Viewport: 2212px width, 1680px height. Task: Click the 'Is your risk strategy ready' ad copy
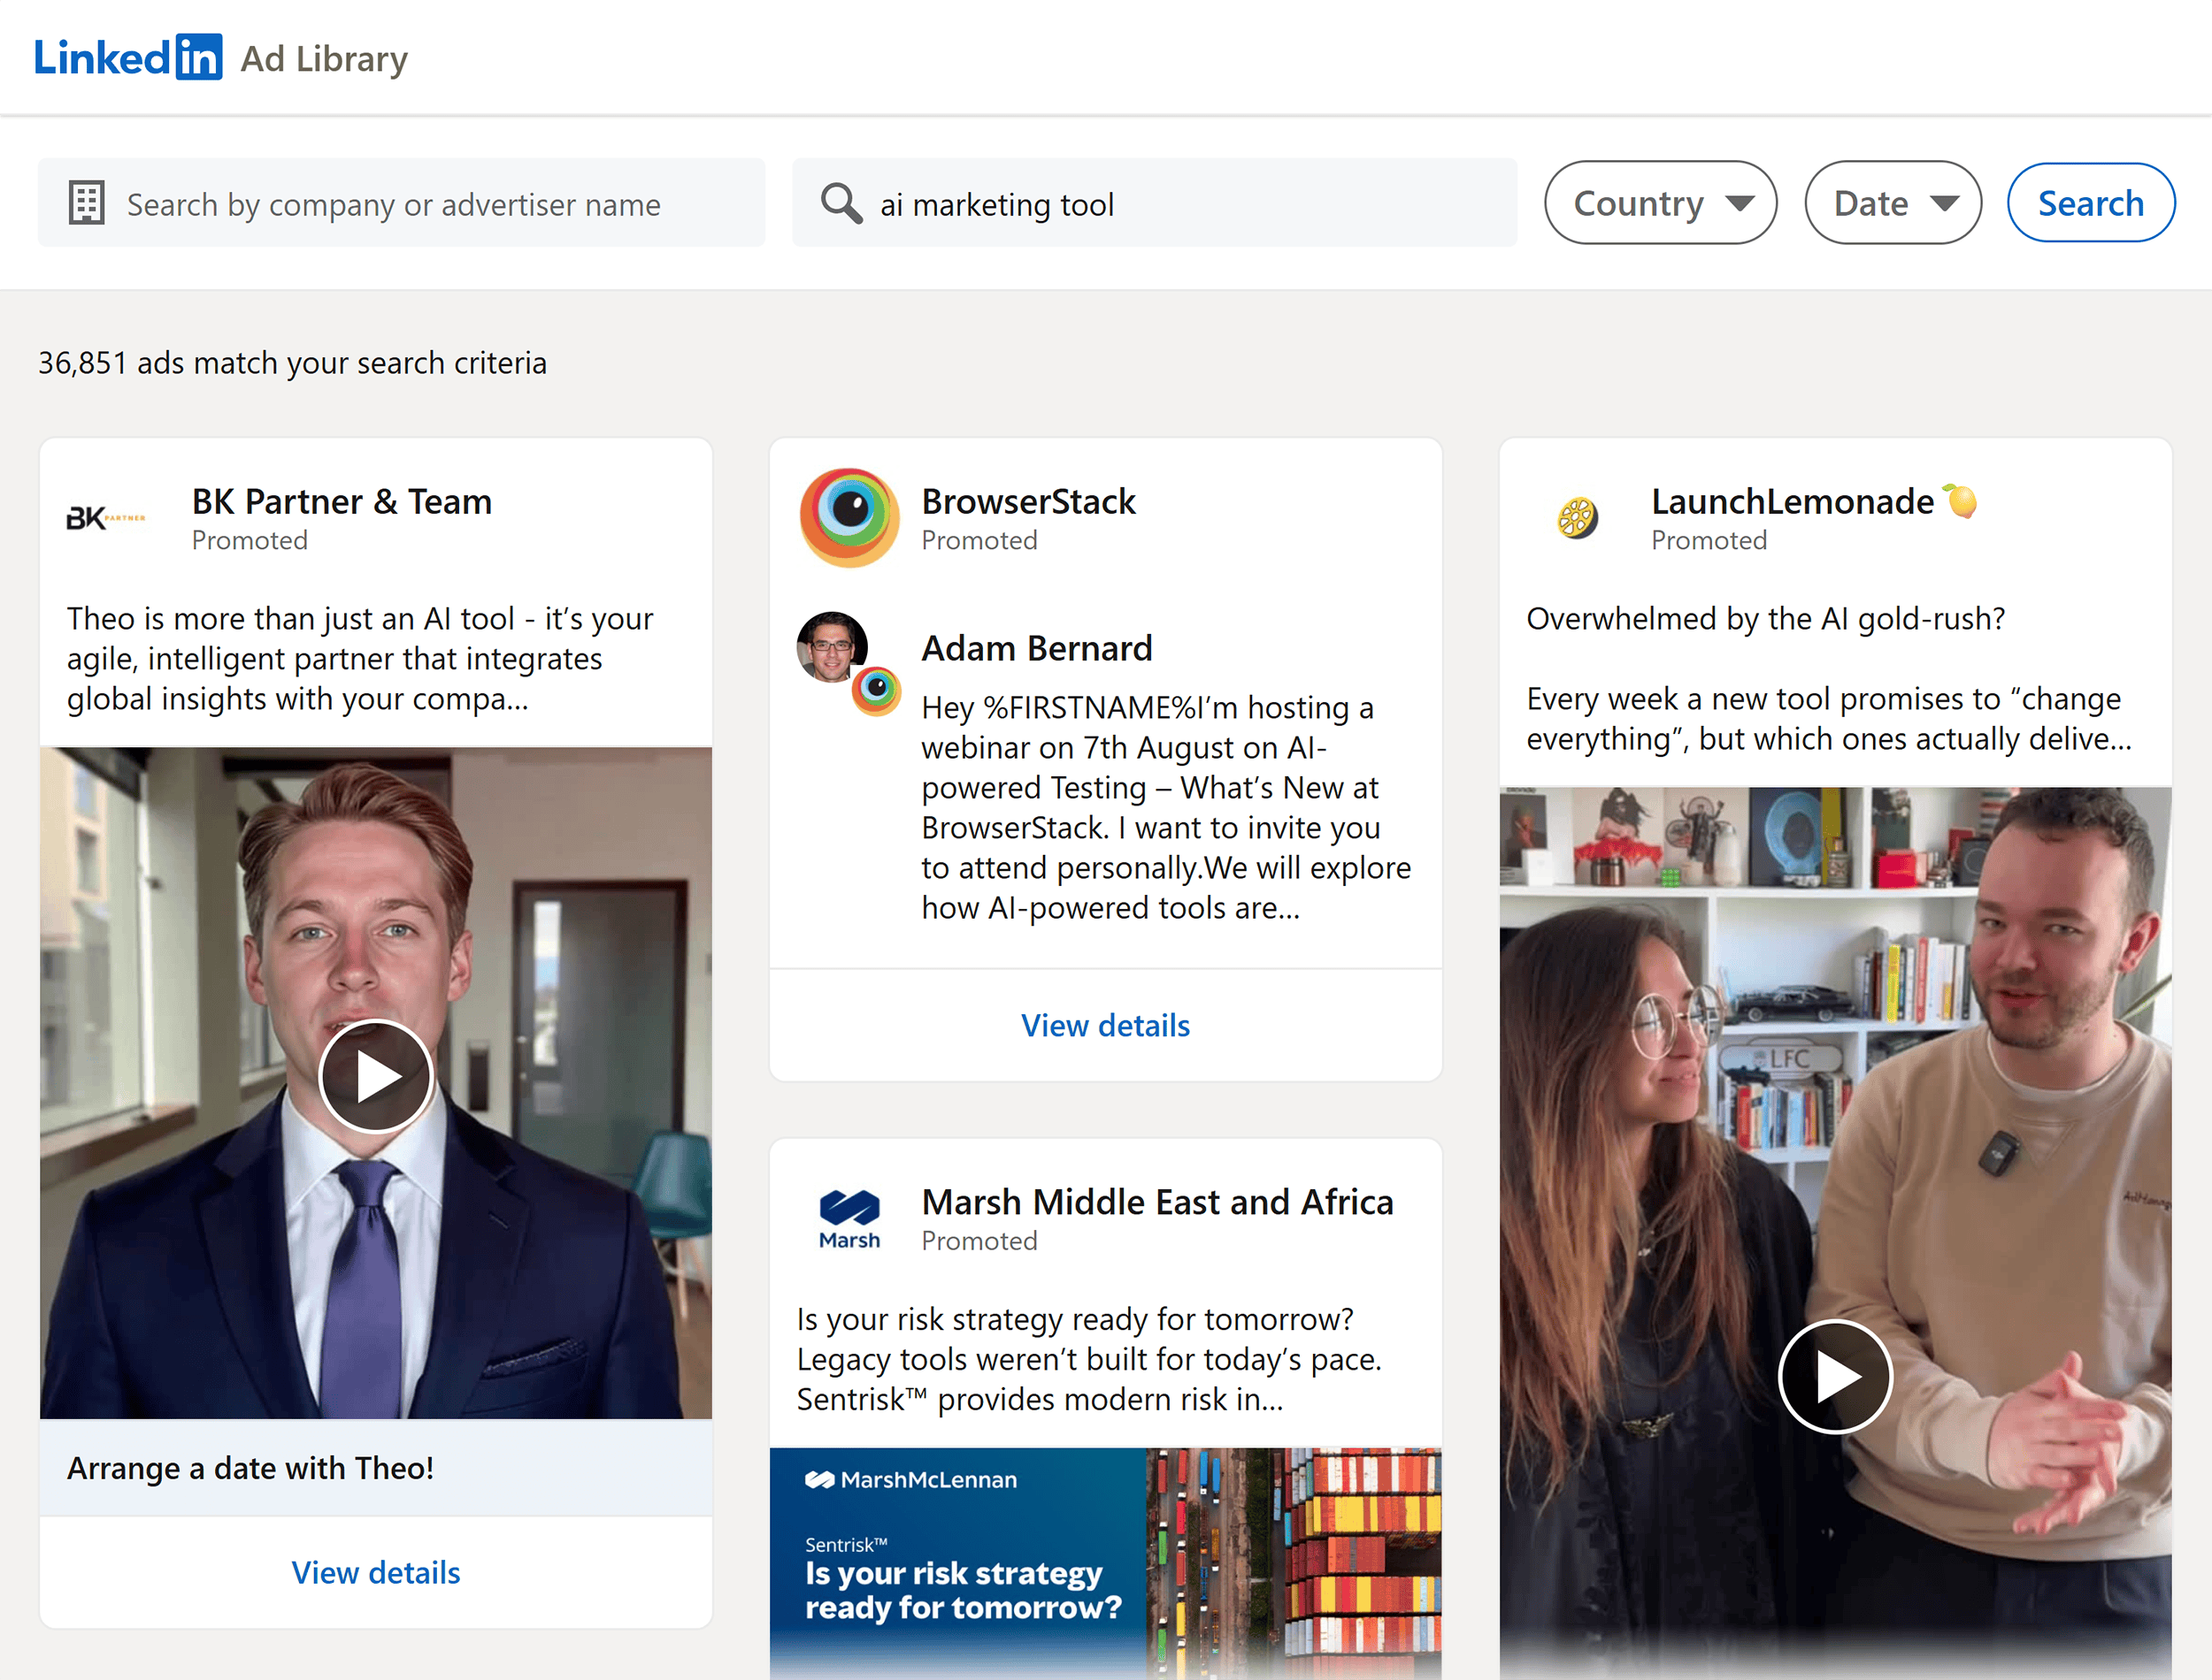[1088, 1360]
